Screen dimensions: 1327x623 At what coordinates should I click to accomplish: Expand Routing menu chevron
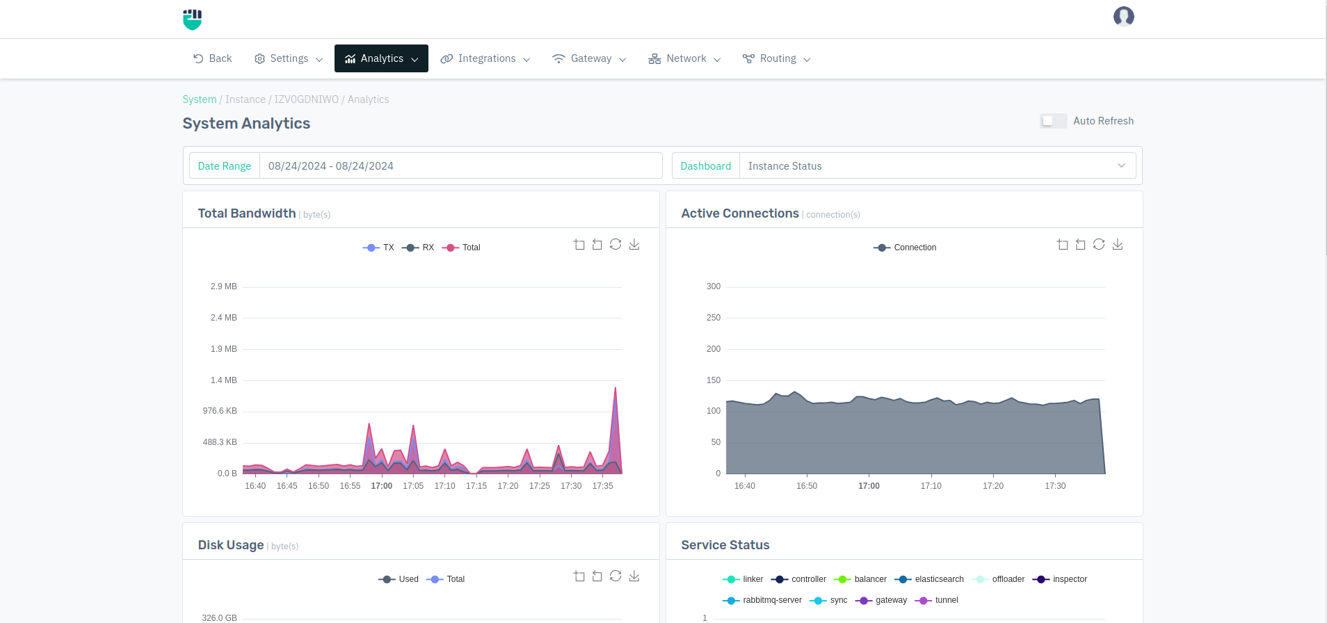click(x=807, y=60)
